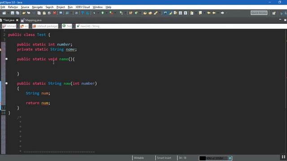
Task: Open the XDEV Cloud menu
Action: pos(83,7)
